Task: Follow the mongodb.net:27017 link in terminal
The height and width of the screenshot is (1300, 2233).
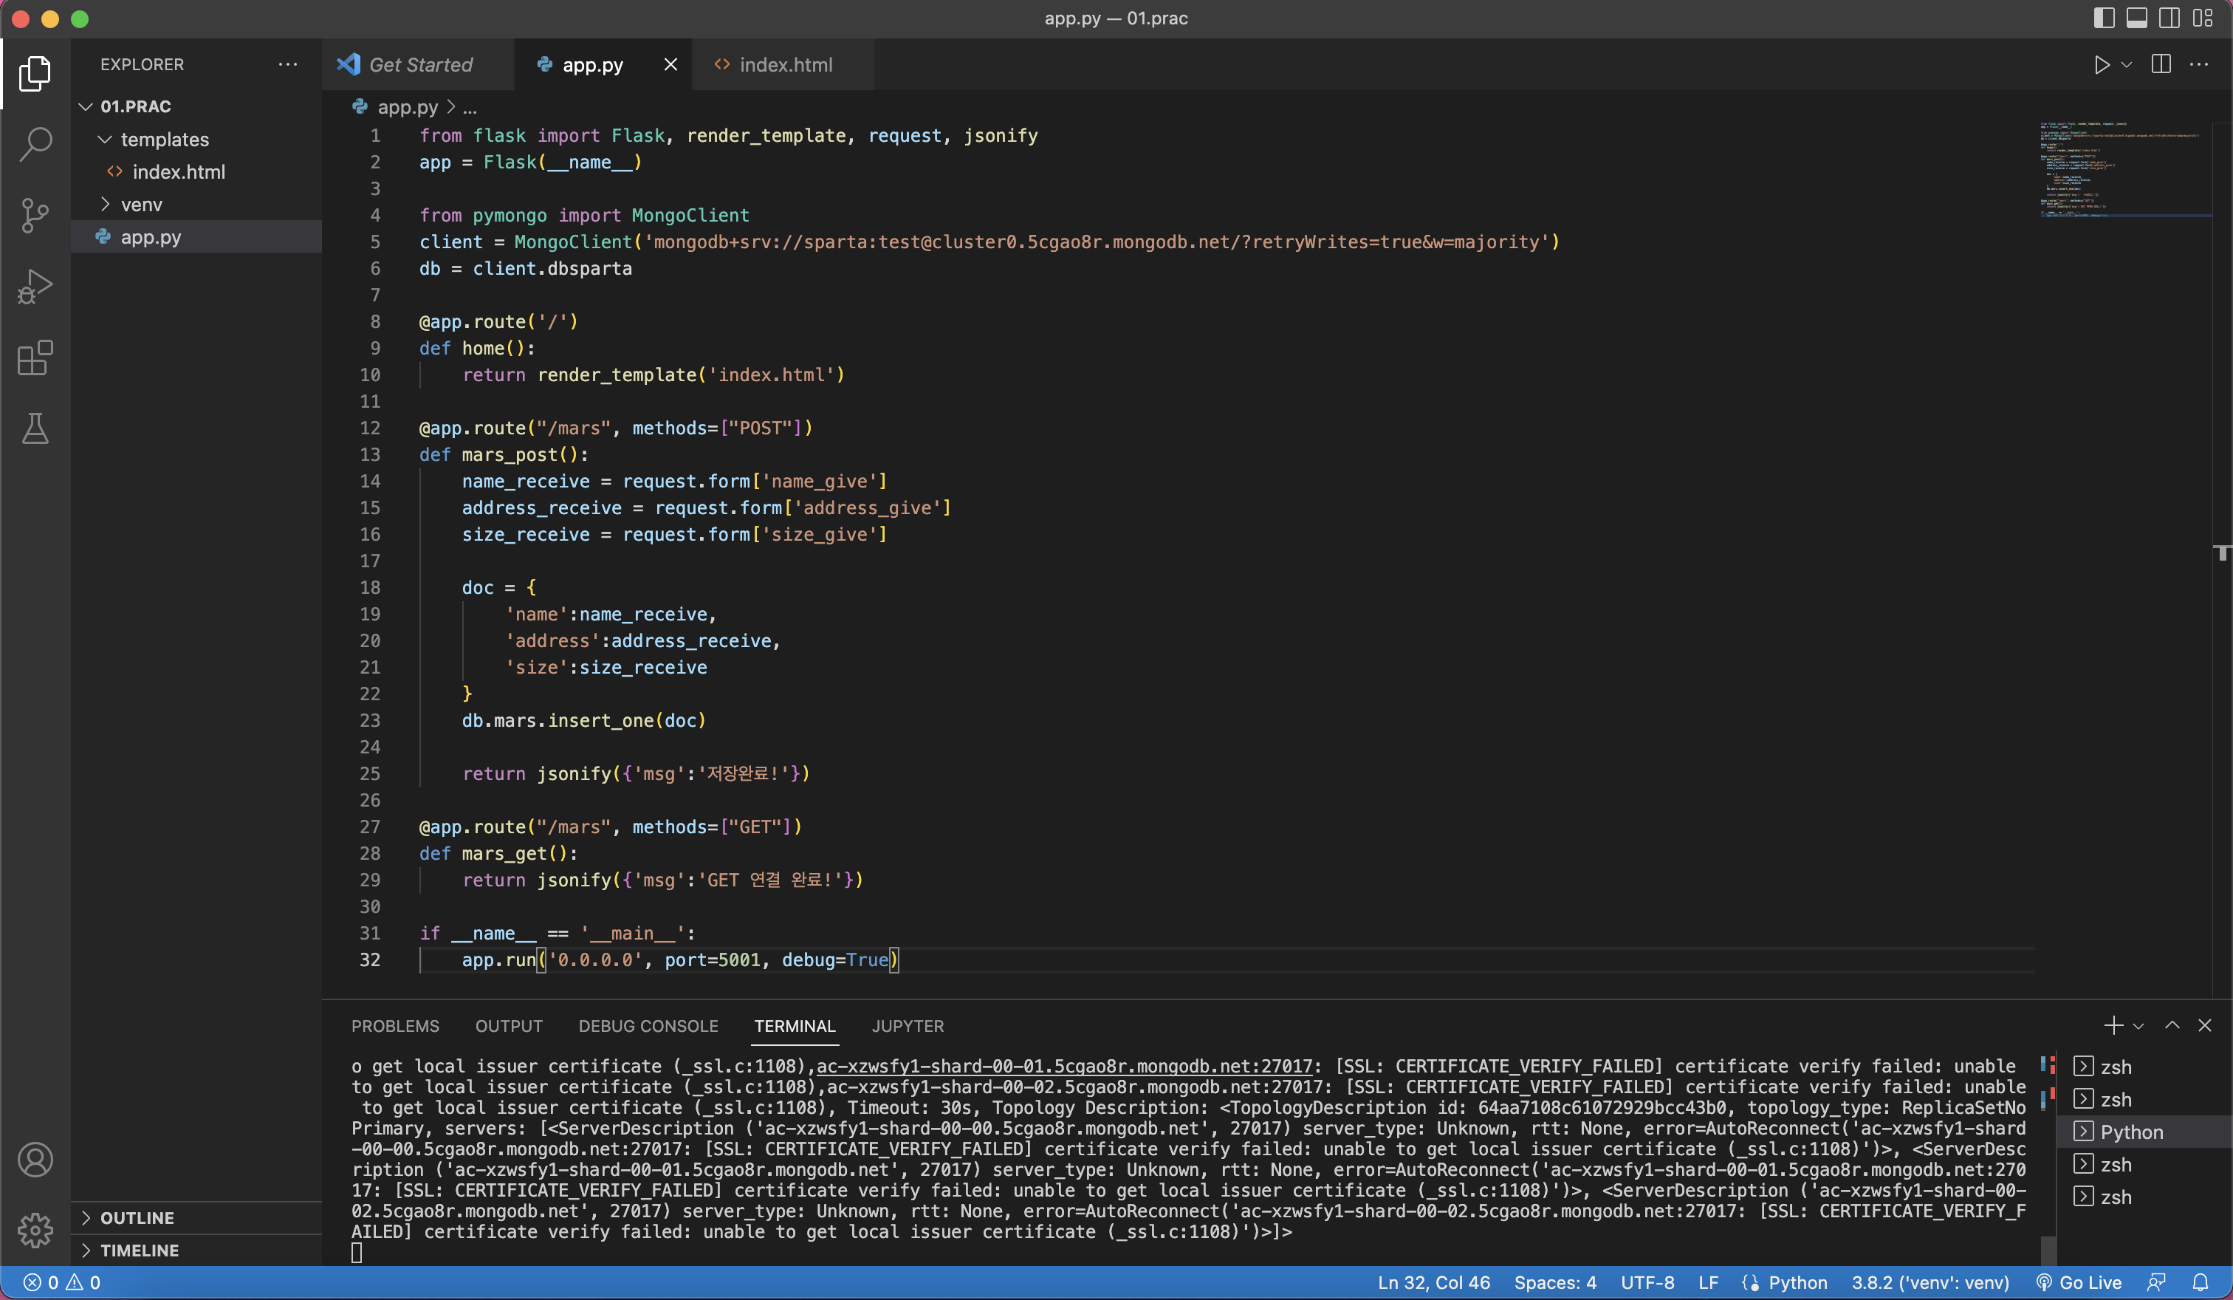Action: click(1064, 1066)
